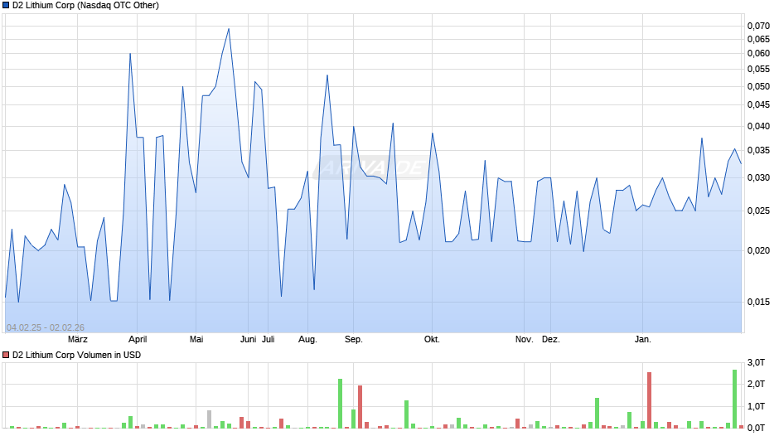The width and height of the screenshot is (779, 436).
Task: Click the 'März' month label
Action: tap(78, 340)
